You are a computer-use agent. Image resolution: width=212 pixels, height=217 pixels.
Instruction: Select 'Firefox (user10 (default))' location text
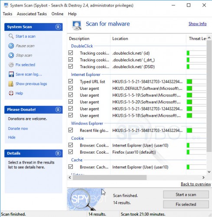134,152
